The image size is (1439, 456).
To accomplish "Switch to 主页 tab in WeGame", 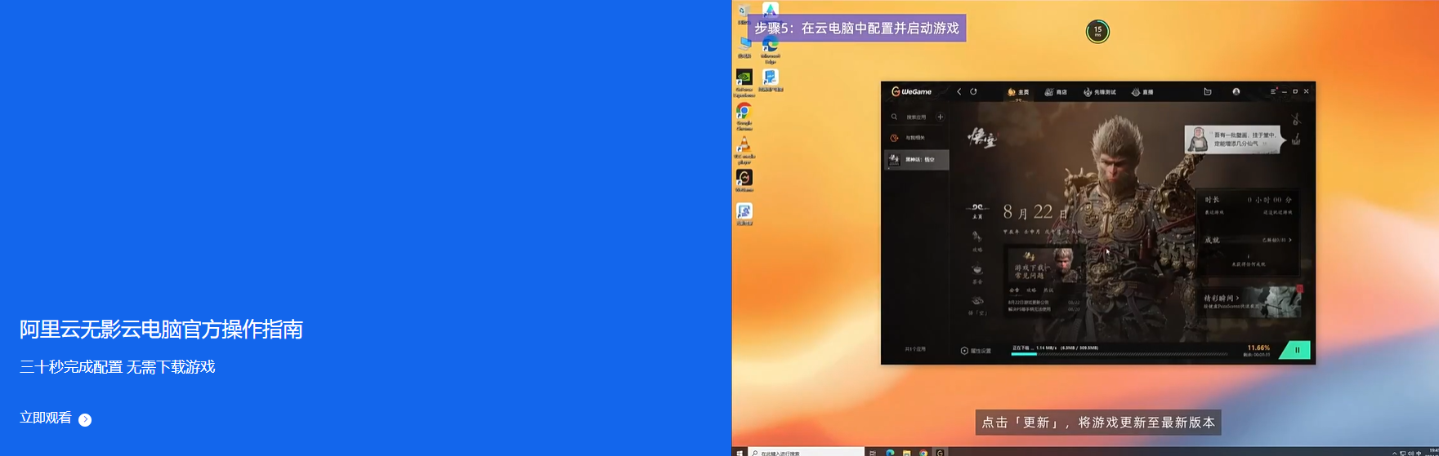I will click(x=1018, y=92).
